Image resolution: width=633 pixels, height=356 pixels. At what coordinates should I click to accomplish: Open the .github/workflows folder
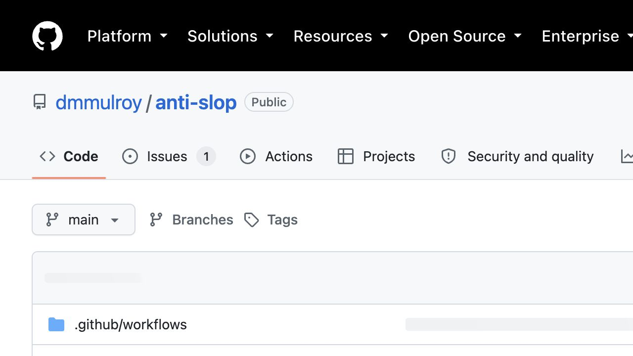131,324
